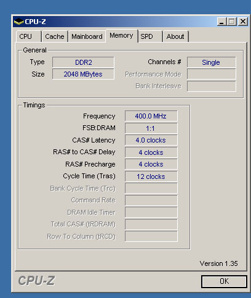Viewport: 251px width, 298px height.
Task: Click the empty Total CAS# (tRDRAM) field
Action: tap(151, 225)
